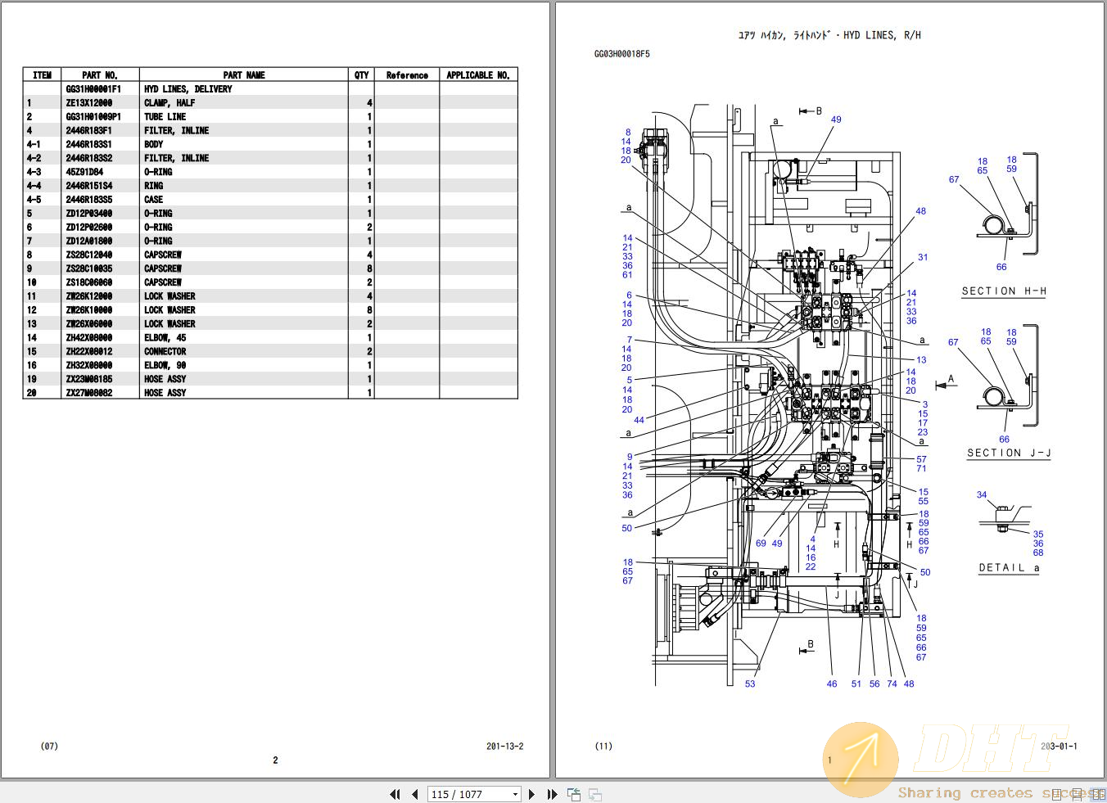Click callout number 31 on the diagram

click(x=923, y=258)
